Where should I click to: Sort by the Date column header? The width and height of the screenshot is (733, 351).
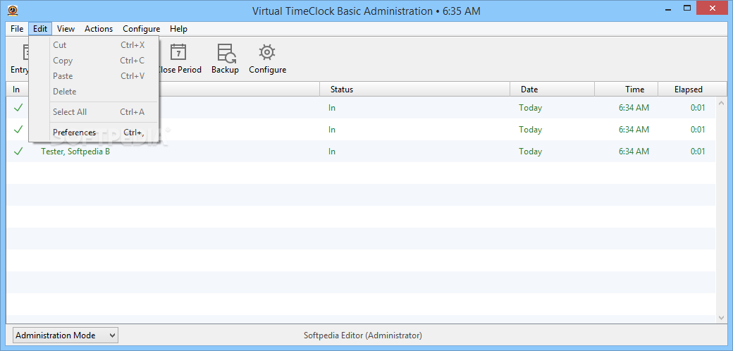tap(552, 89)
